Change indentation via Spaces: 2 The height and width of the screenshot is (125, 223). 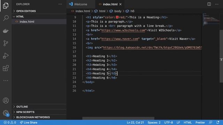click(x=154, y=123)
